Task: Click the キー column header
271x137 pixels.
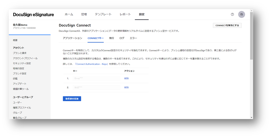Action: (x=75, y=71)
